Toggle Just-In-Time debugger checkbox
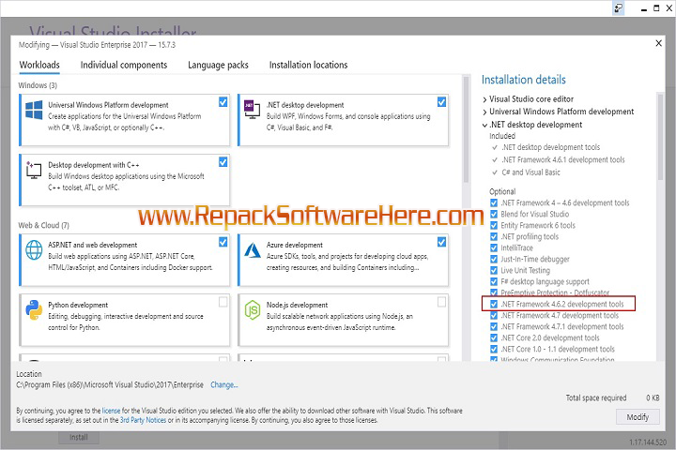This screenshot has height=450, width=676. tap(494, 259)
